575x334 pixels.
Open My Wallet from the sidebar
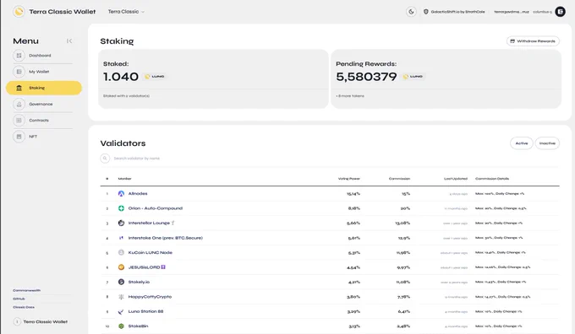pyautogui.click(x=39, y=72)
